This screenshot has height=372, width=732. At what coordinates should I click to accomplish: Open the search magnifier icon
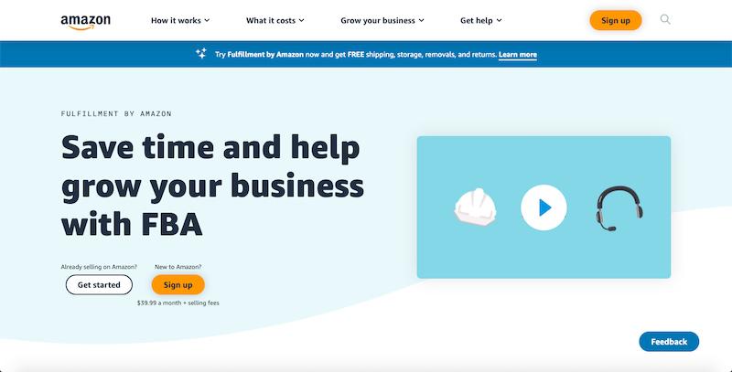click(665, 19)
